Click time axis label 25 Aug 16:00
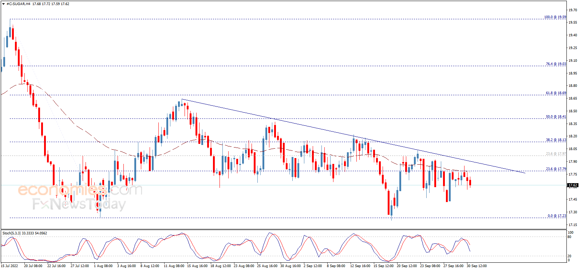The width and height of the screenshot is (581, 270). click(267, 266)
